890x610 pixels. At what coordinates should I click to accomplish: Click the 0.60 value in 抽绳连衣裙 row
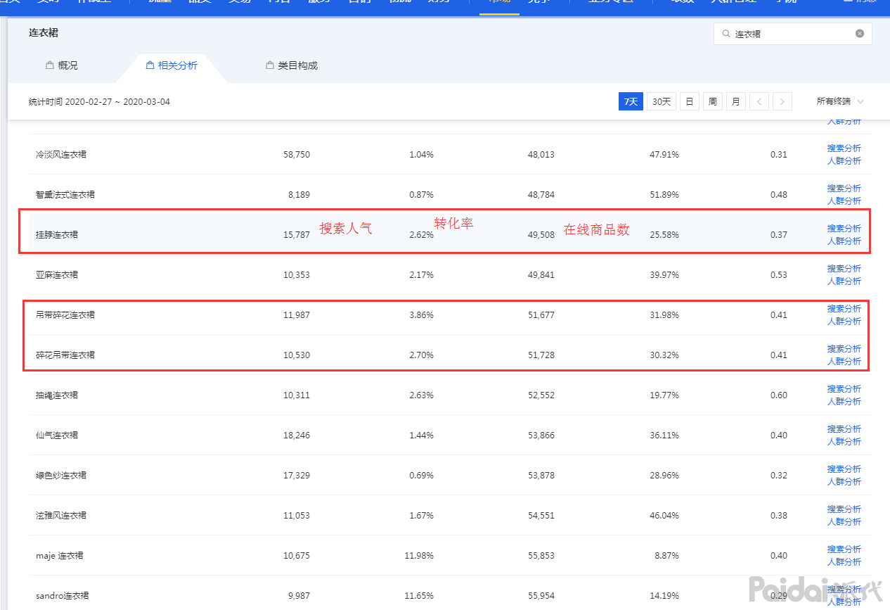click(779, 395)
